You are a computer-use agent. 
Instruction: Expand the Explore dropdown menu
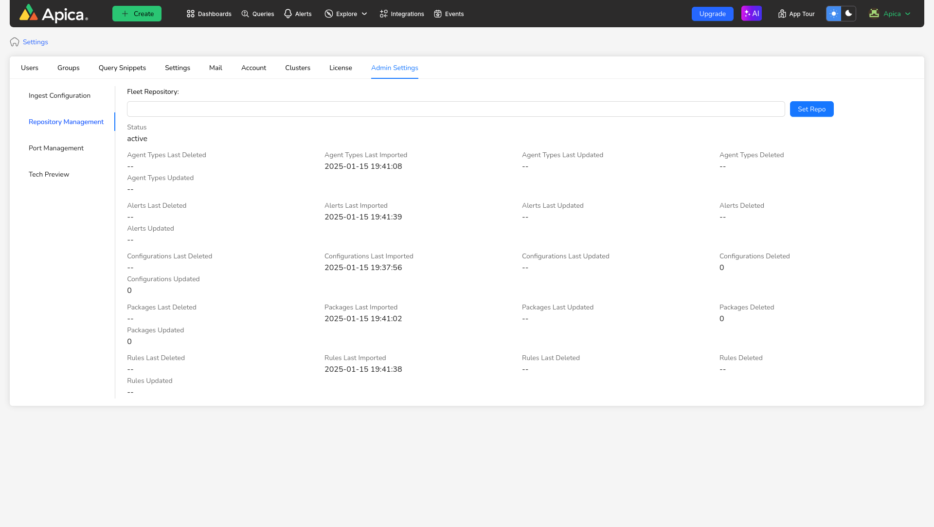(x=346, y=14)
